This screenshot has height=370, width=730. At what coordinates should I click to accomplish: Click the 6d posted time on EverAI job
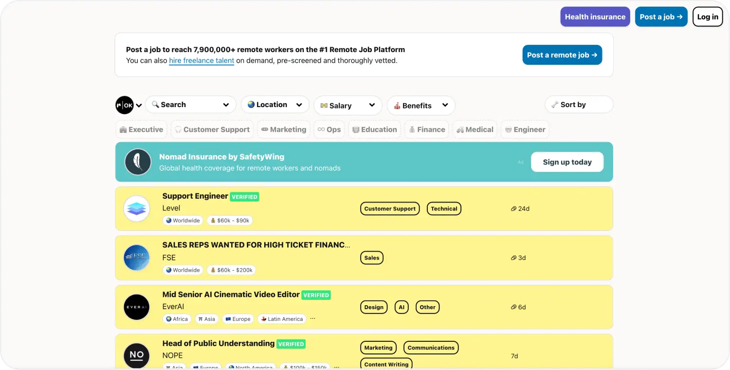[518, 307]
